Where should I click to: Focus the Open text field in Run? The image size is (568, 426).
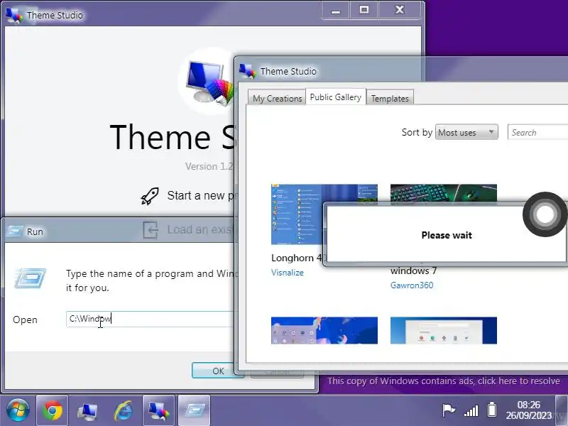coord(151,319)
